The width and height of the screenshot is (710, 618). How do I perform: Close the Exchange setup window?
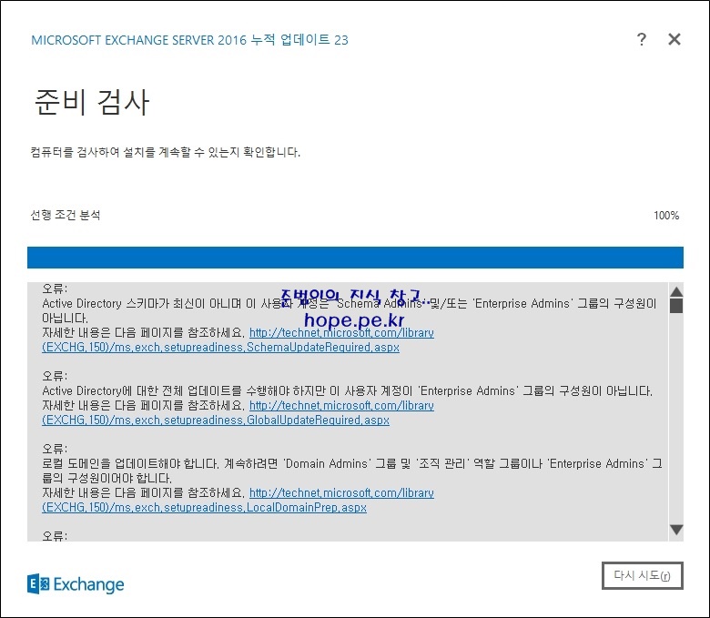674,39
